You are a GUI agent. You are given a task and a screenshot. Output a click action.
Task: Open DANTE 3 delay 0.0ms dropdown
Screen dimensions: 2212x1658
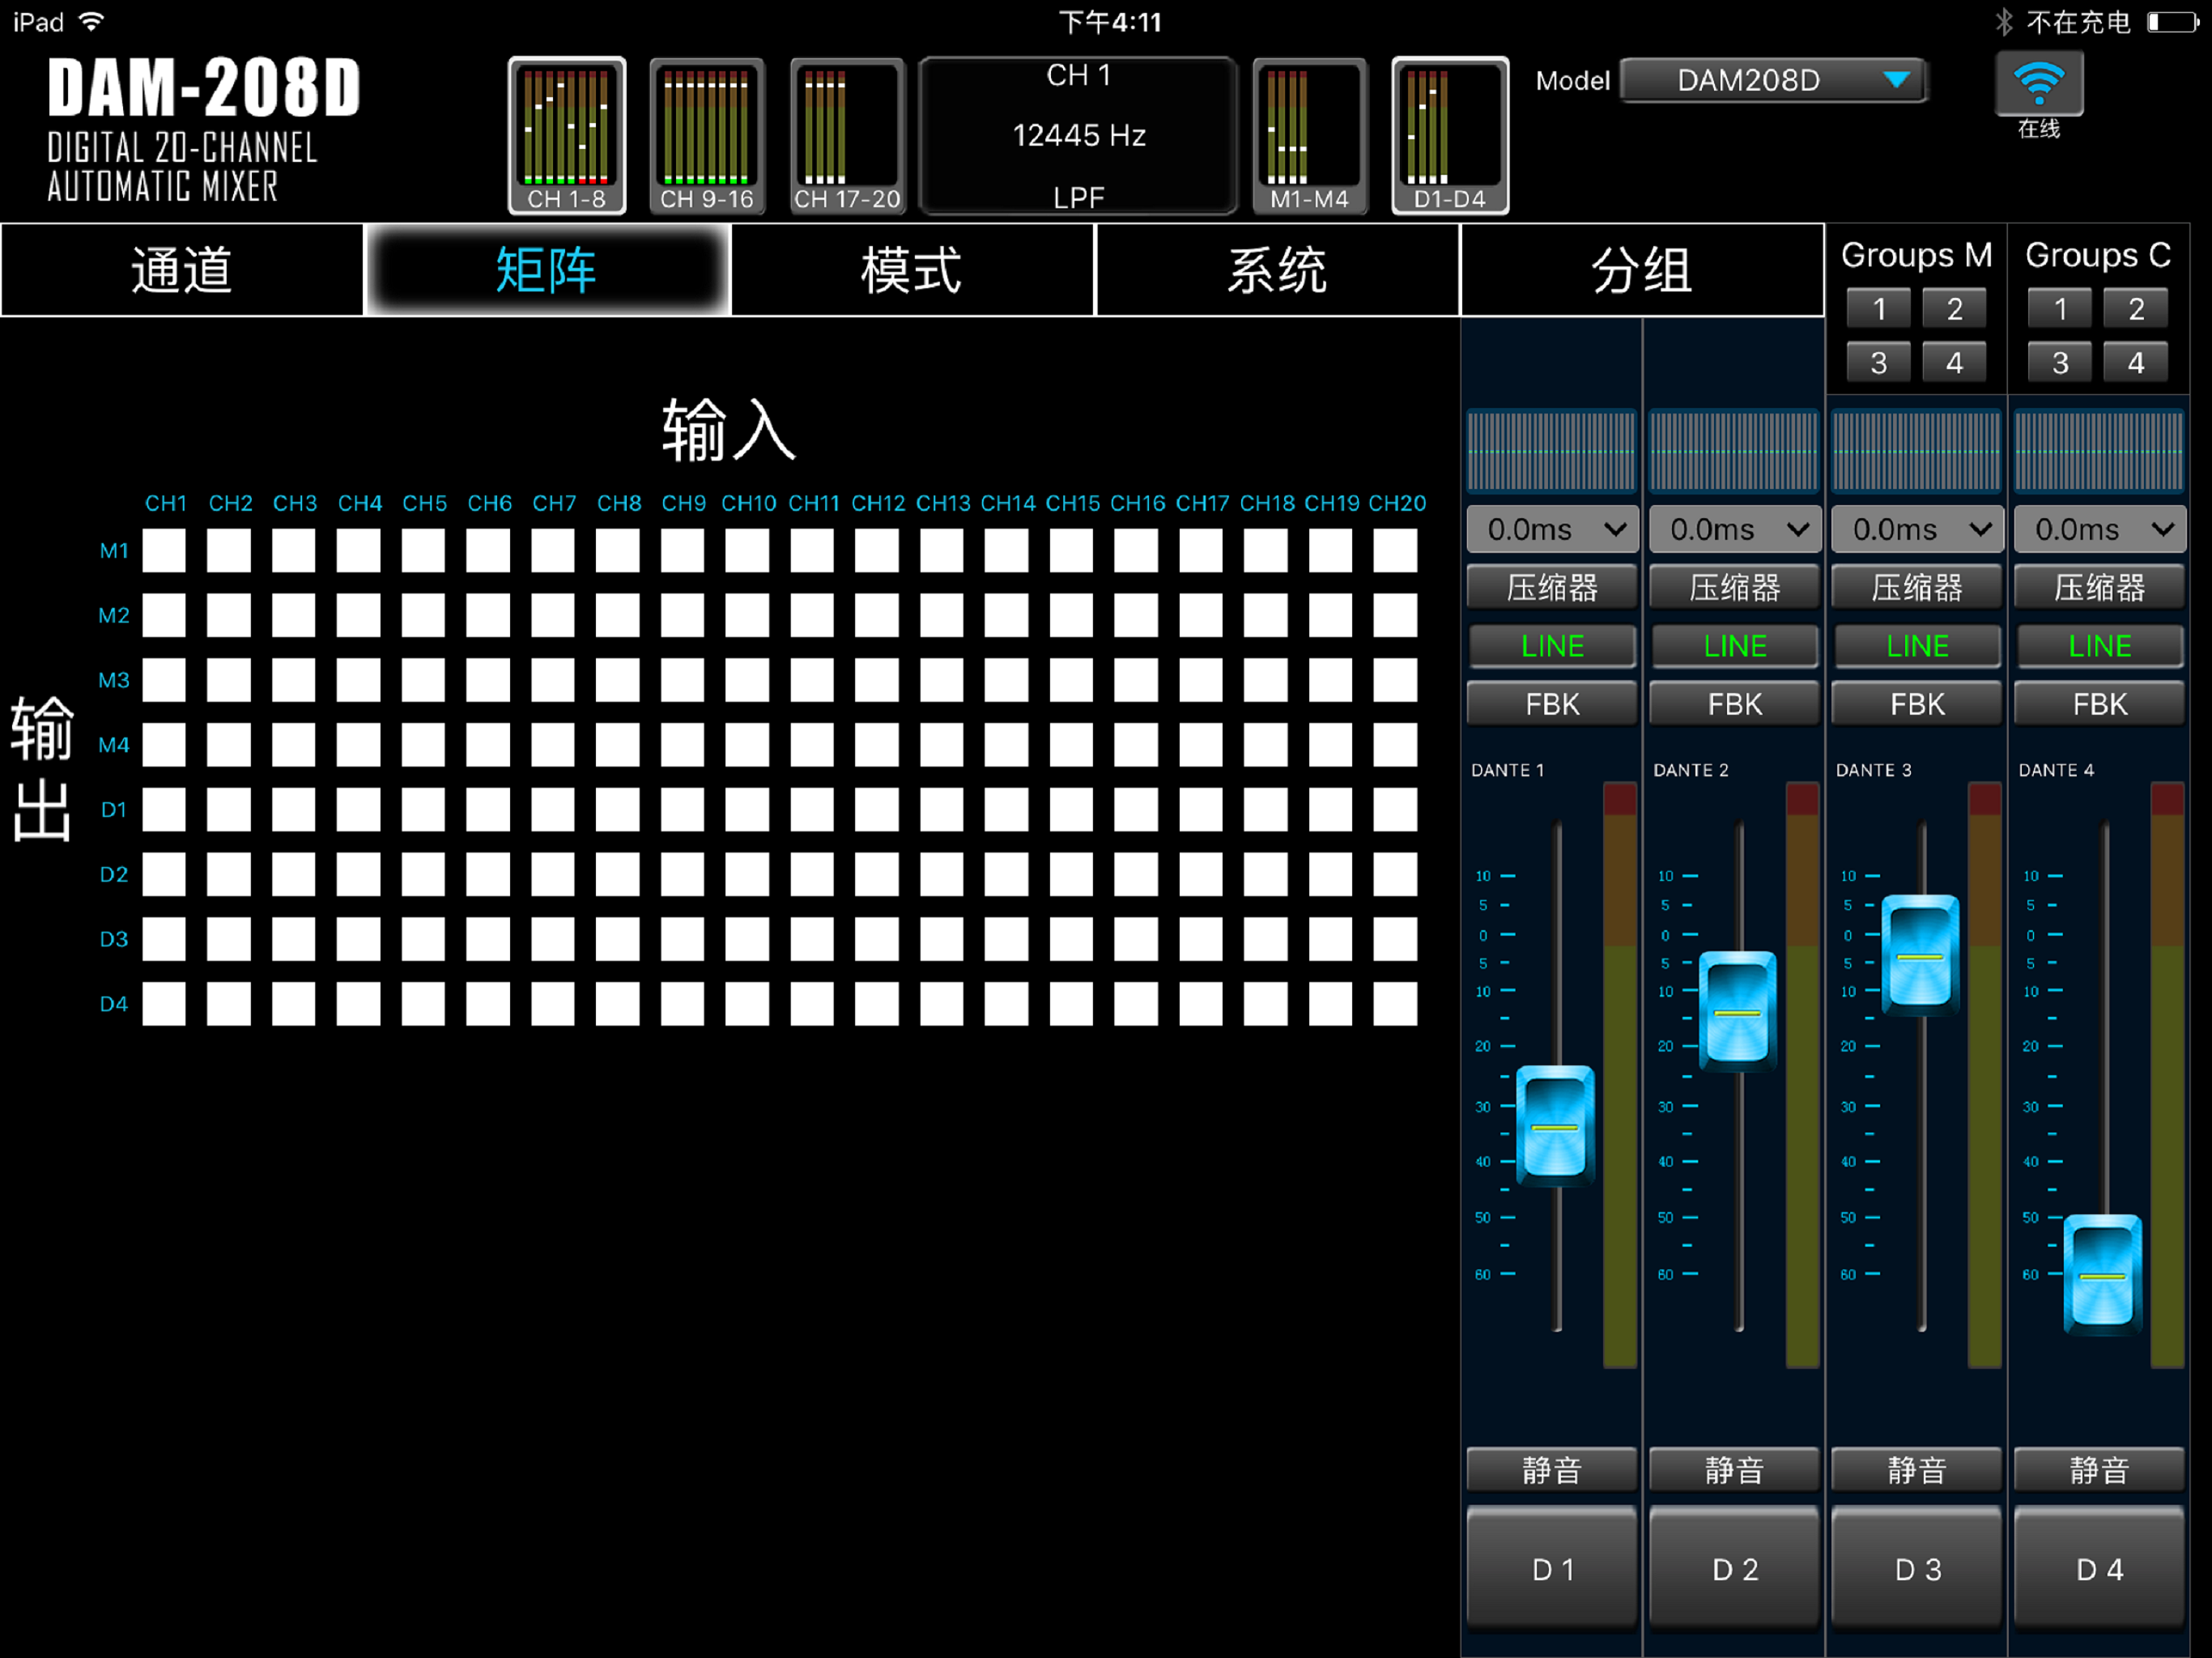click(x=1918, y=529)
